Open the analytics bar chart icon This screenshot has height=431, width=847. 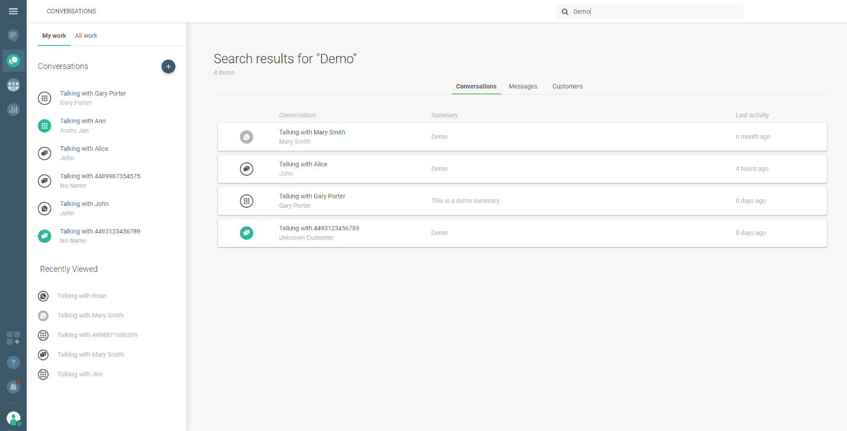tap(13, 110)
